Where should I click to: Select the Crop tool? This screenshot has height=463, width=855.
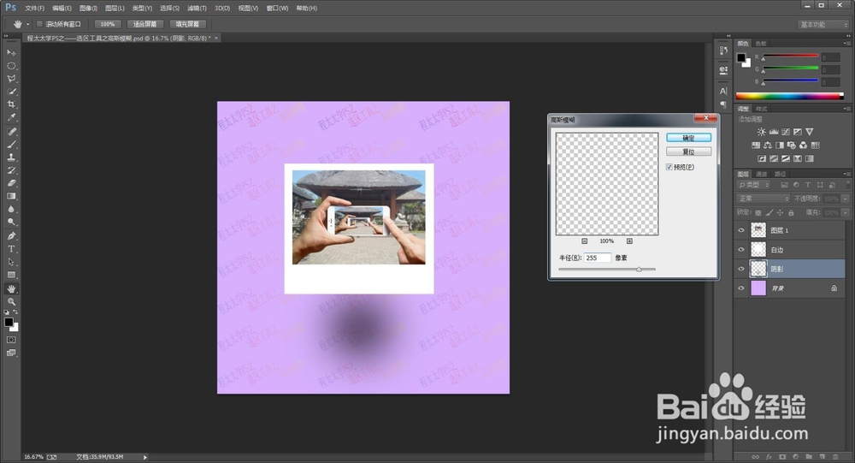tap(11, 104)
